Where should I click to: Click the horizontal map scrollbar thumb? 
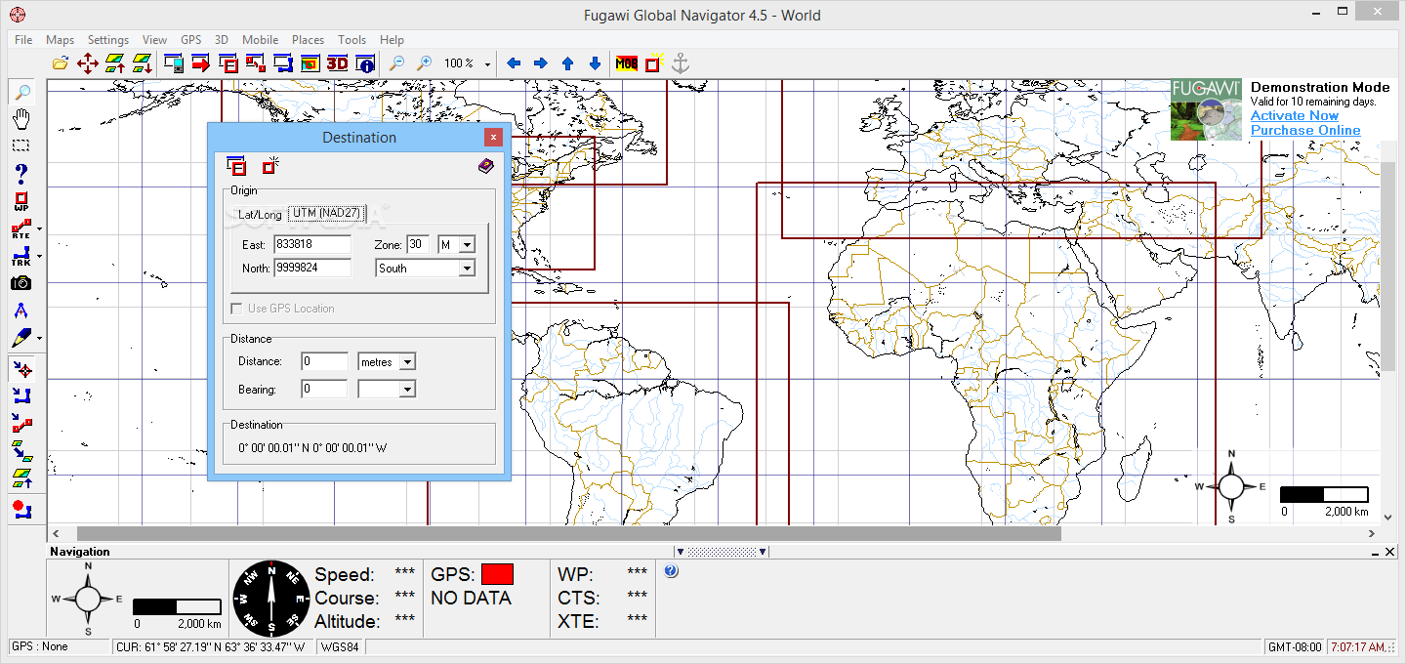pos(568,534)
